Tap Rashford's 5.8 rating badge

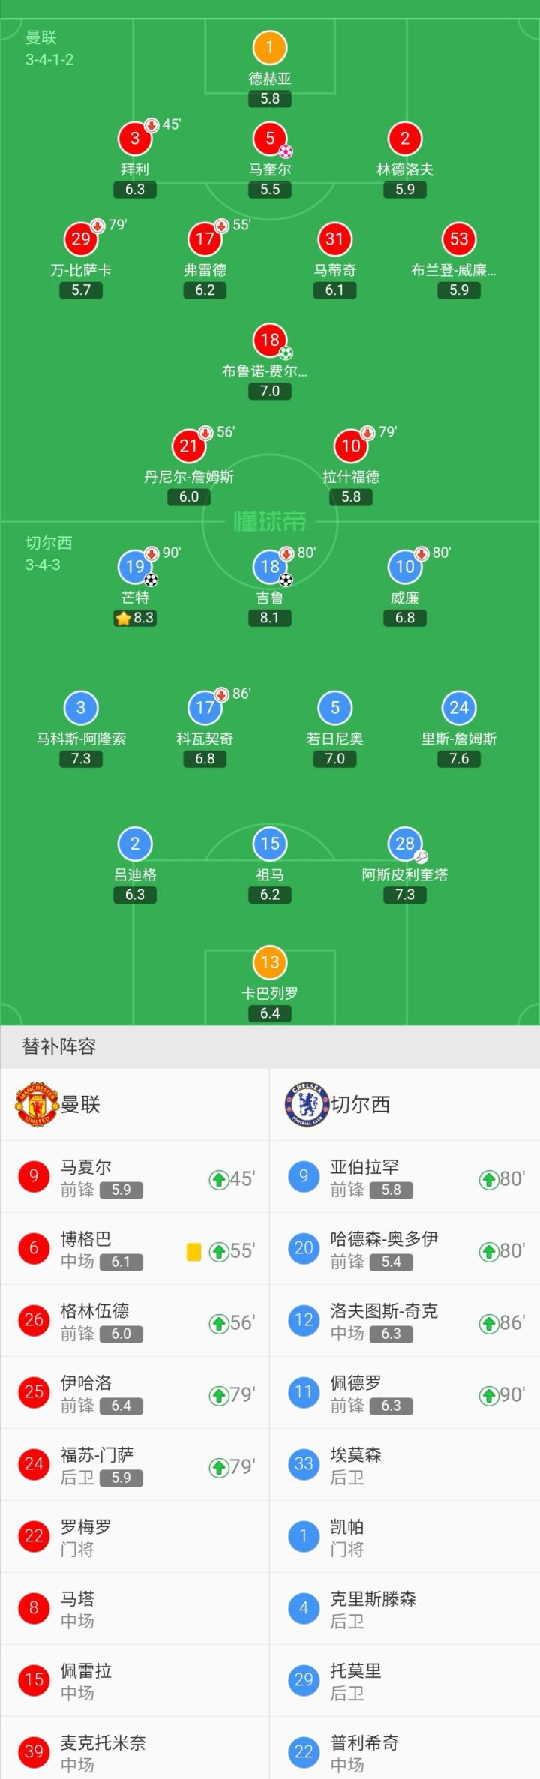(351, 496)
